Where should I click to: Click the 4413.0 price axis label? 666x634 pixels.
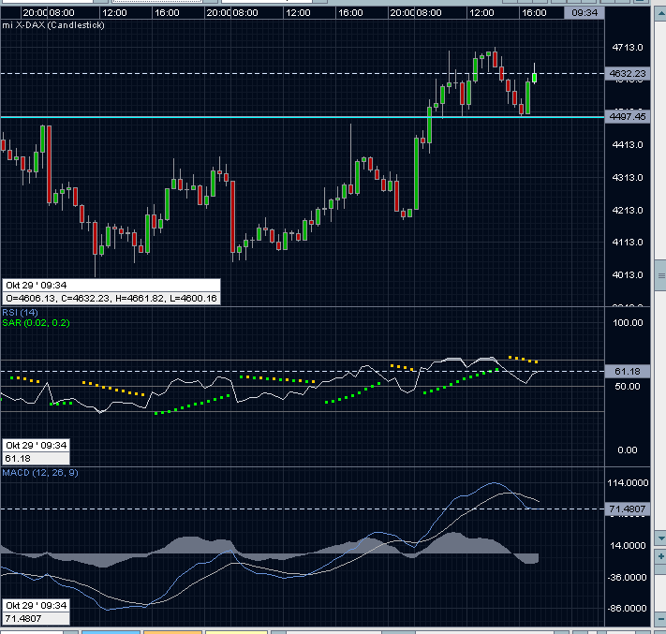pos(627,145)
